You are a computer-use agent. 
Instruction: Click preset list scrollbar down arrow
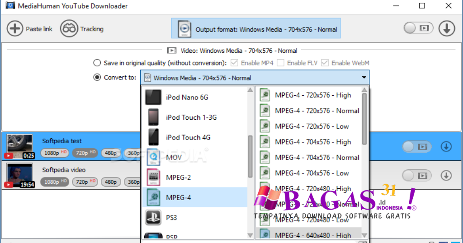pyautogui.click(x=364, y=235)
